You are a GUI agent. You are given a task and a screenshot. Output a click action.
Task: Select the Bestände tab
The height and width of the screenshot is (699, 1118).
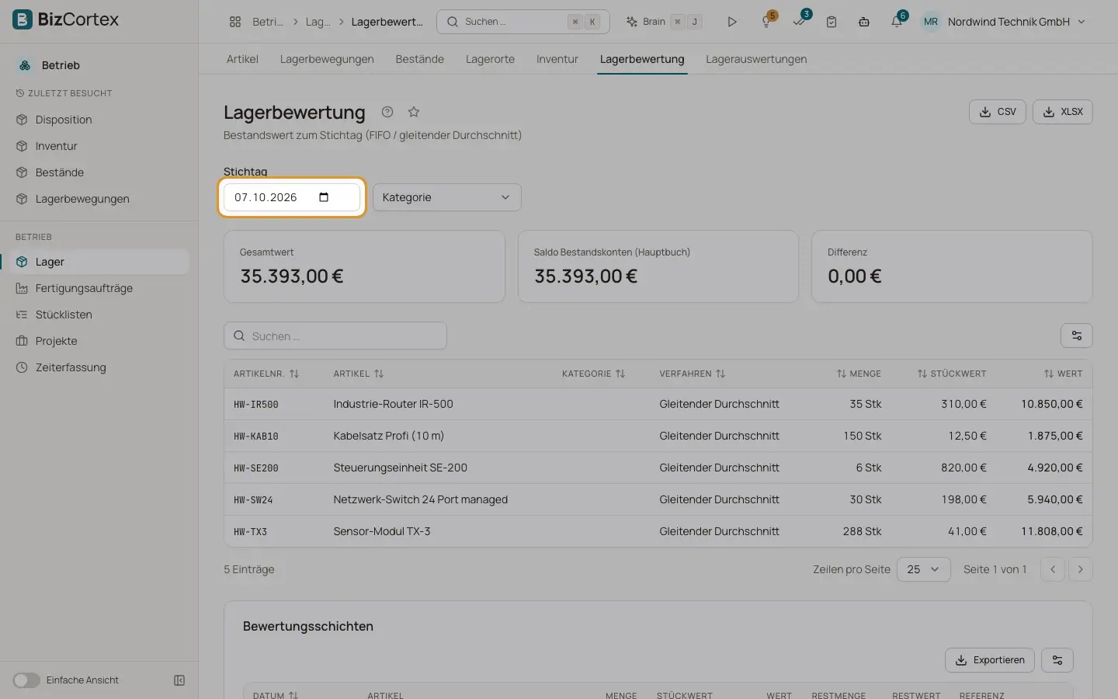point(420,59)
